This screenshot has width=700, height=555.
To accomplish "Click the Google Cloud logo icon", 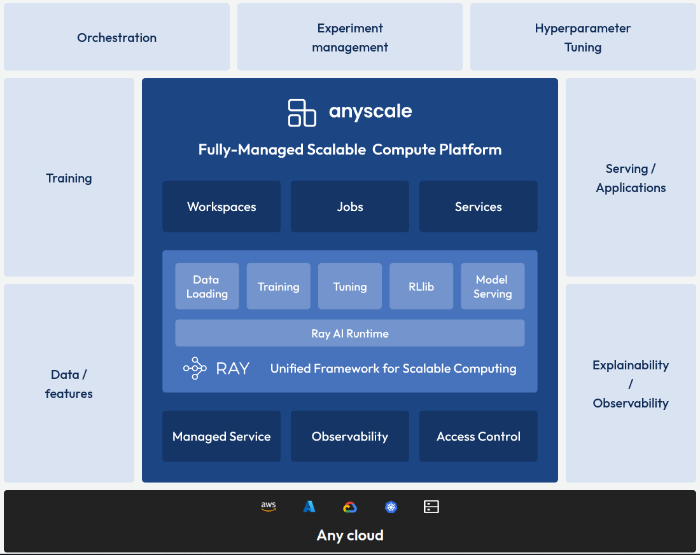I will 350,507.
